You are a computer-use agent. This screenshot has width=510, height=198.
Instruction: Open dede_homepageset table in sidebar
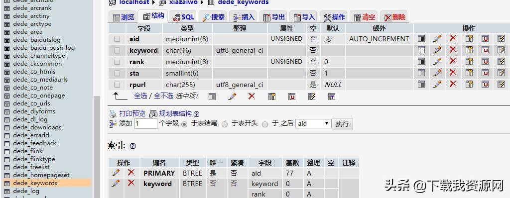[41, 175]
